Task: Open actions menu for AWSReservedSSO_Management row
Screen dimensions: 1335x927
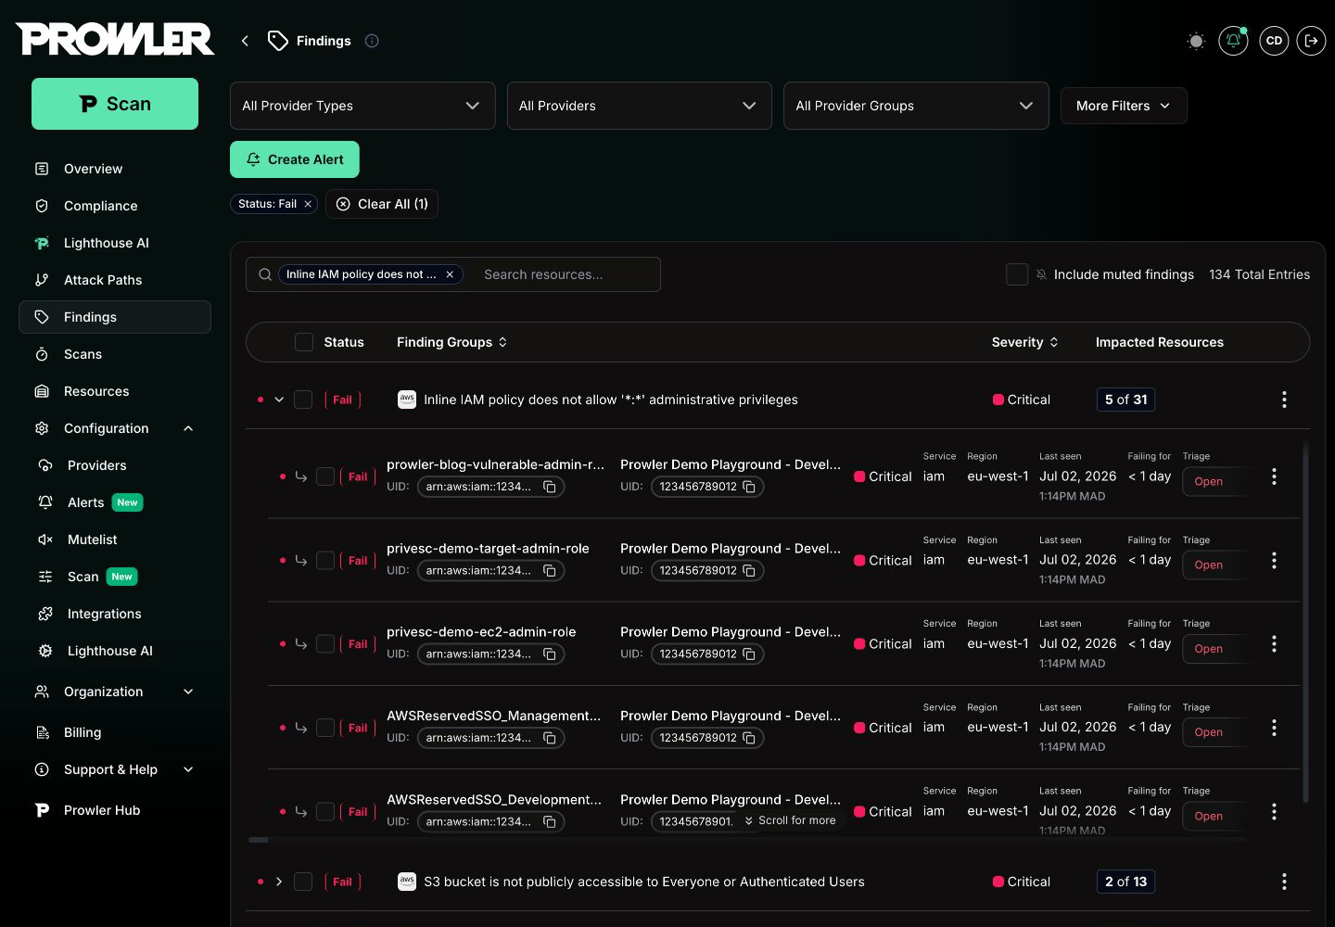Action: coord(1274,728)
